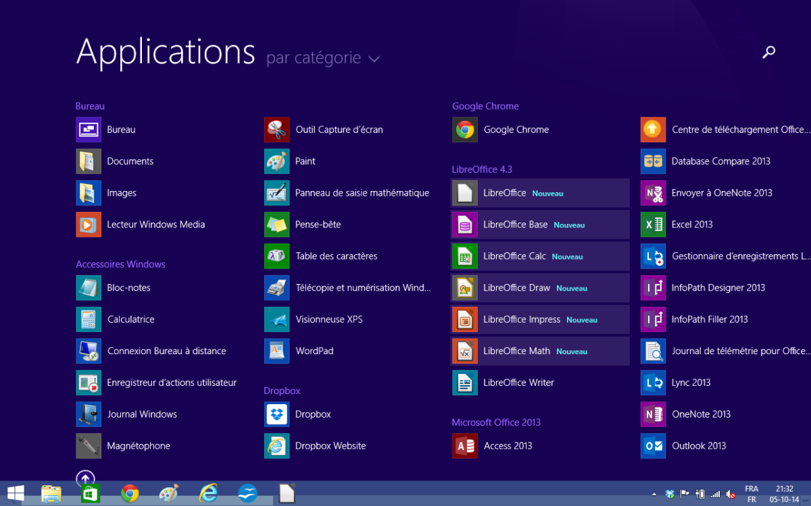The height and width of the screenshot is (506, 811).
Task: Launch Google Chrome from the apps list
Action: [501, 130]
